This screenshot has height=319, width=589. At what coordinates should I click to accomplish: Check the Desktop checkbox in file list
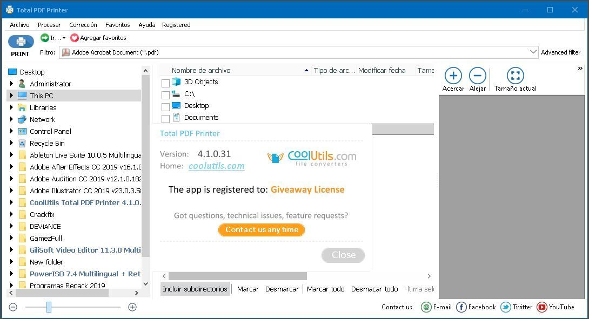[165, 107]
